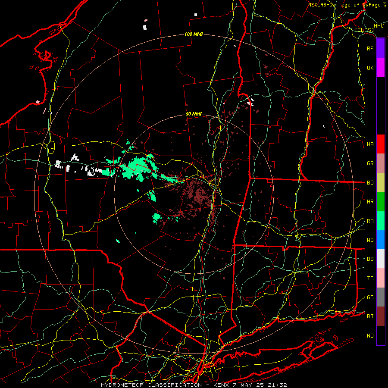The height and width of the screenshot is (388, 388).
Task: Click the BI brown legend swatch
Action: pyautogui.click(x=381, y=316)
